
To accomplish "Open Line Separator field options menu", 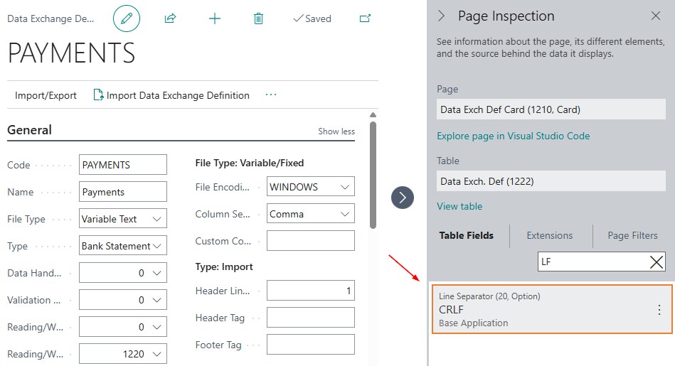I will point(659,310).
